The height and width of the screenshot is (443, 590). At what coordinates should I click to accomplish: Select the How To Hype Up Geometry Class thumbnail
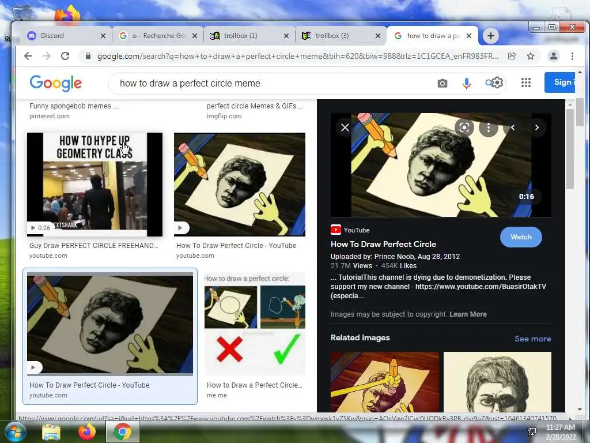[x=94, y=185]
